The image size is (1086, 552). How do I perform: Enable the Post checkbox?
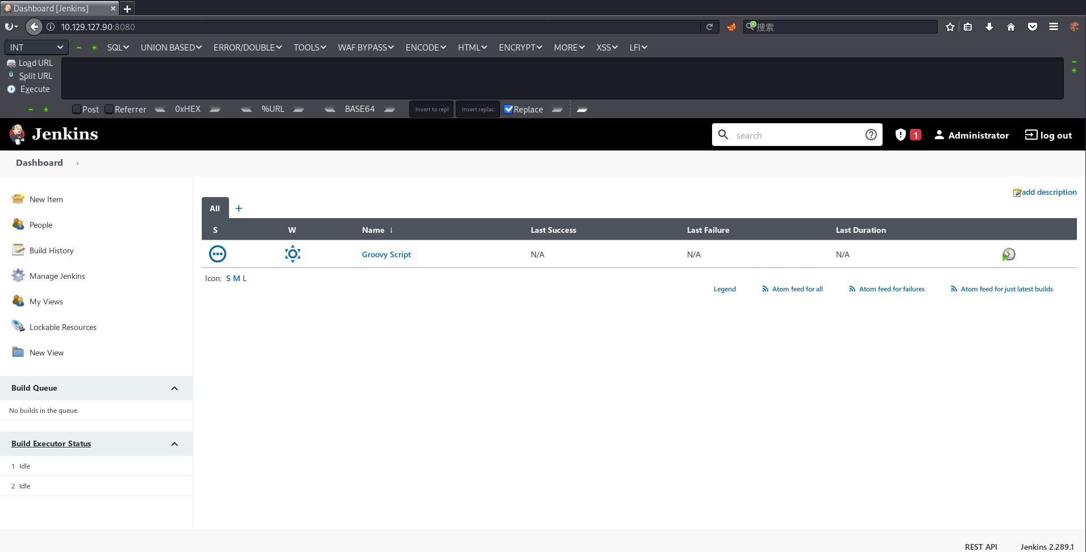[77, 109]
